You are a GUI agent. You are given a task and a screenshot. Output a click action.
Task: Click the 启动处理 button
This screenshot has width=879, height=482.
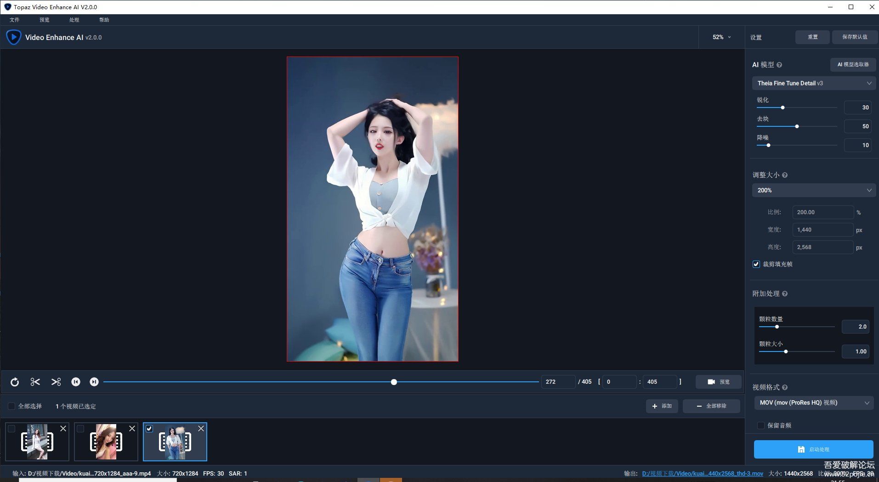[x=813, y=449]
